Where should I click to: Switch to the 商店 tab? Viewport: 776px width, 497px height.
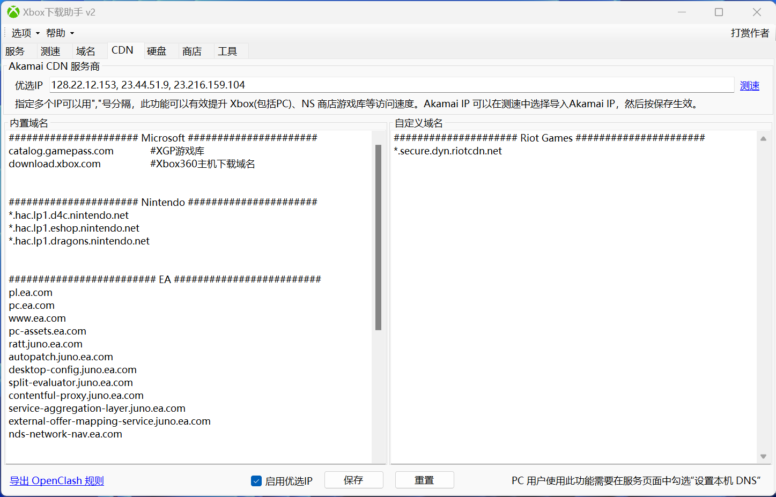[194, 50]
